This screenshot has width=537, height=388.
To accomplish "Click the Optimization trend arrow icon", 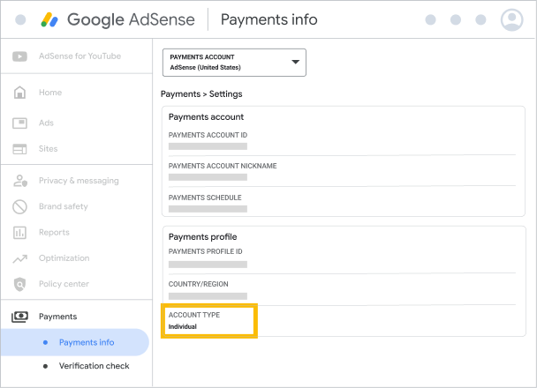I will (19, 258).
